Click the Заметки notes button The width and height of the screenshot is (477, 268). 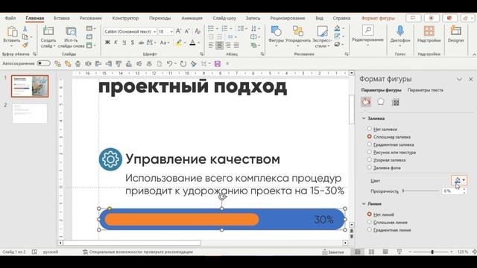click(x=333, y=252)
